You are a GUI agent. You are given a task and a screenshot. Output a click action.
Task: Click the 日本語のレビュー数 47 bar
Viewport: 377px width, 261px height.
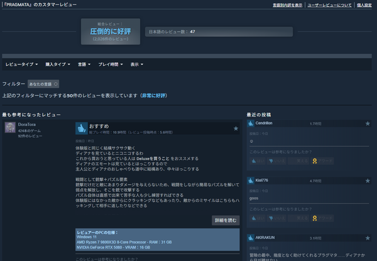tap(219, 32)
